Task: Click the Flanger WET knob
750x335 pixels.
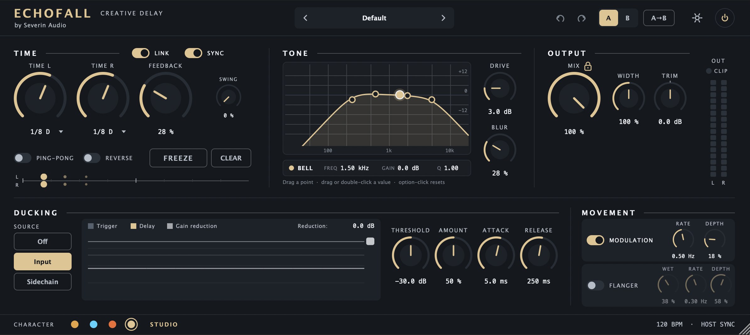Action: (x=668, y=285)
